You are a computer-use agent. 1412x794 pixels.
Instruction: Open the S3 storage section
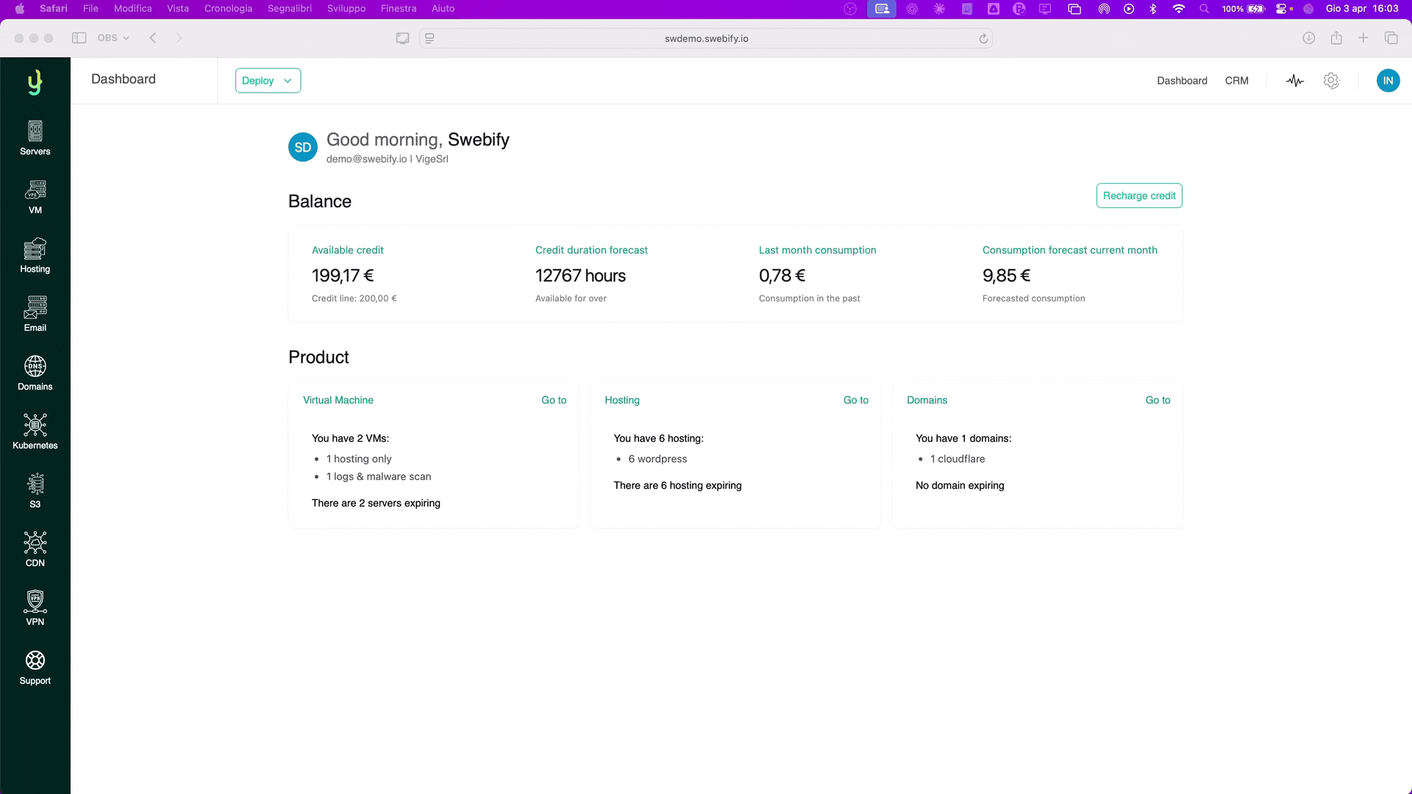35,490
